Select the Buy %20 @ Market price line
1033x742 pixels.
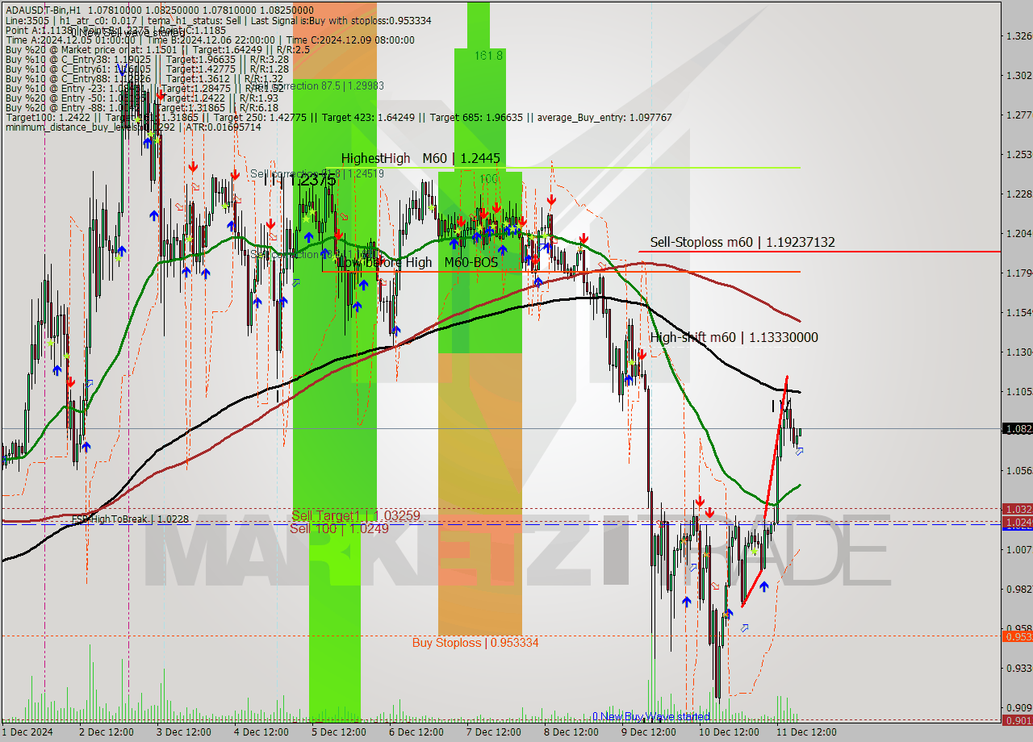coord(157,50)
